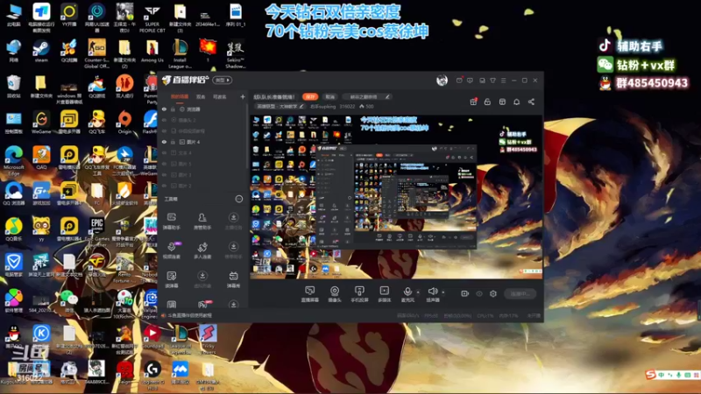This screenshot has height=394, width=701.
Task: Add 摄像头 camera source
Action: pyautogui.click(x=335, y=294)
